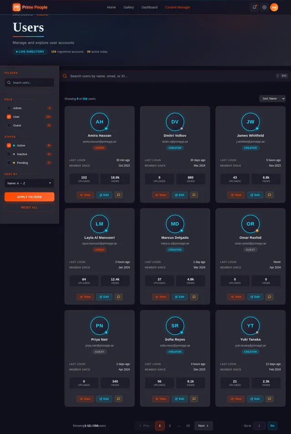
Task: Uncheck the User role filter
Action: click(x=9, y=117)
